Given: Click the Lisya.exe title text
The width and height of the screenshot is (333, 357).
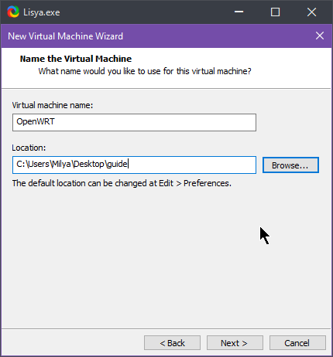Looking at the screenshot, I should (42, 12).
